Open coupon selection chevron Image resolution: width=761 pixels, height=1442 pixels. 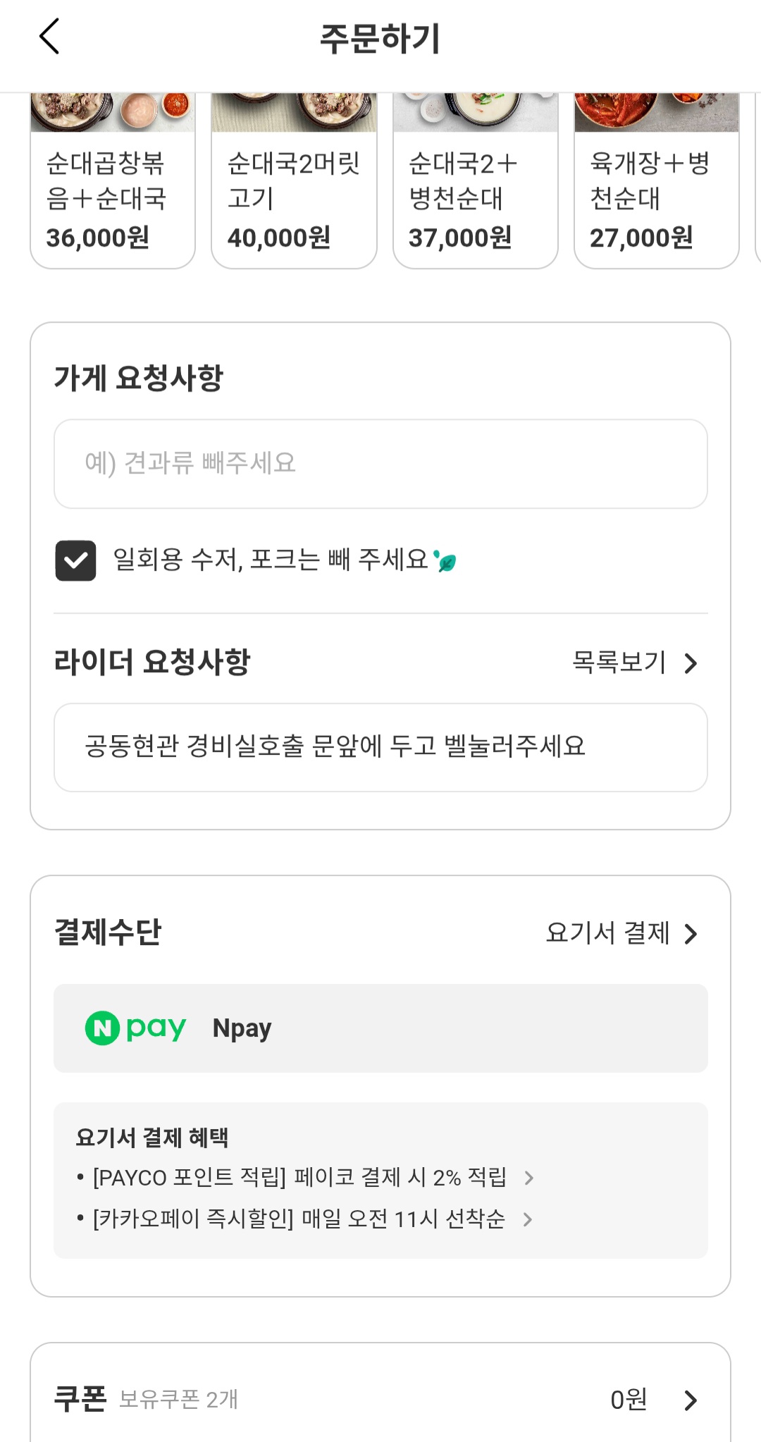pos(691,1400)
